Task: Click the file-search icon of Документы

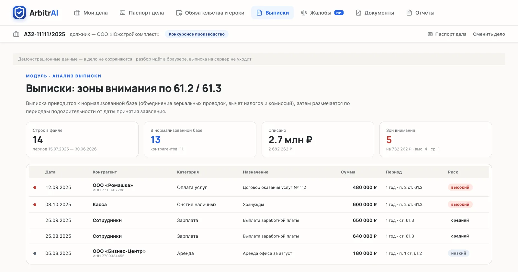Action: tap(358, 13)
